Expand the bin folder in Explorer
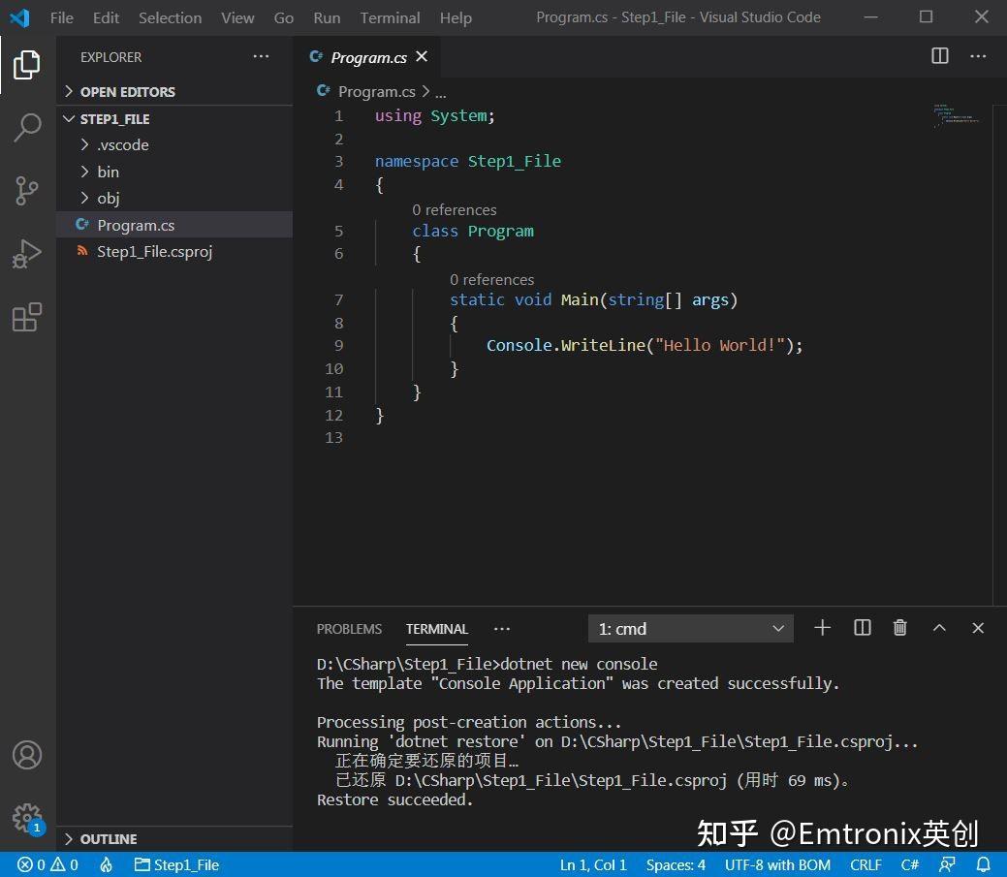The width and height of the screenshot is (1007, 877). (x=108, y=172)
